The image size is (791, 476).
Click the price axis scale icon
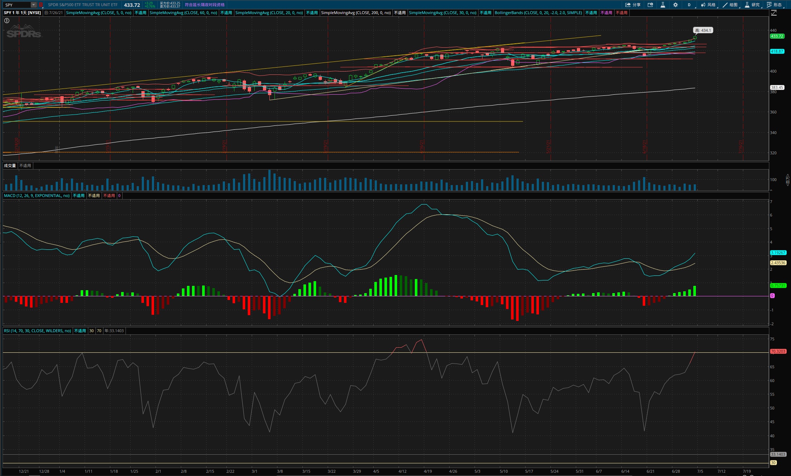pos(774,13)
